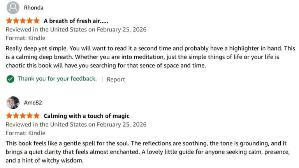The height and width of the screenshot is (168, 299).
Task: Click the green feedback checkmark icon
Action: pyautogui.click(x=11, y=79)
